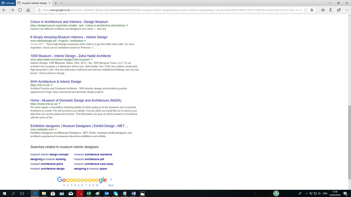Open '1000 Museum - Zaha Hadid Architects' result
The width and height of the screenshot is (351, 197).
70,56
